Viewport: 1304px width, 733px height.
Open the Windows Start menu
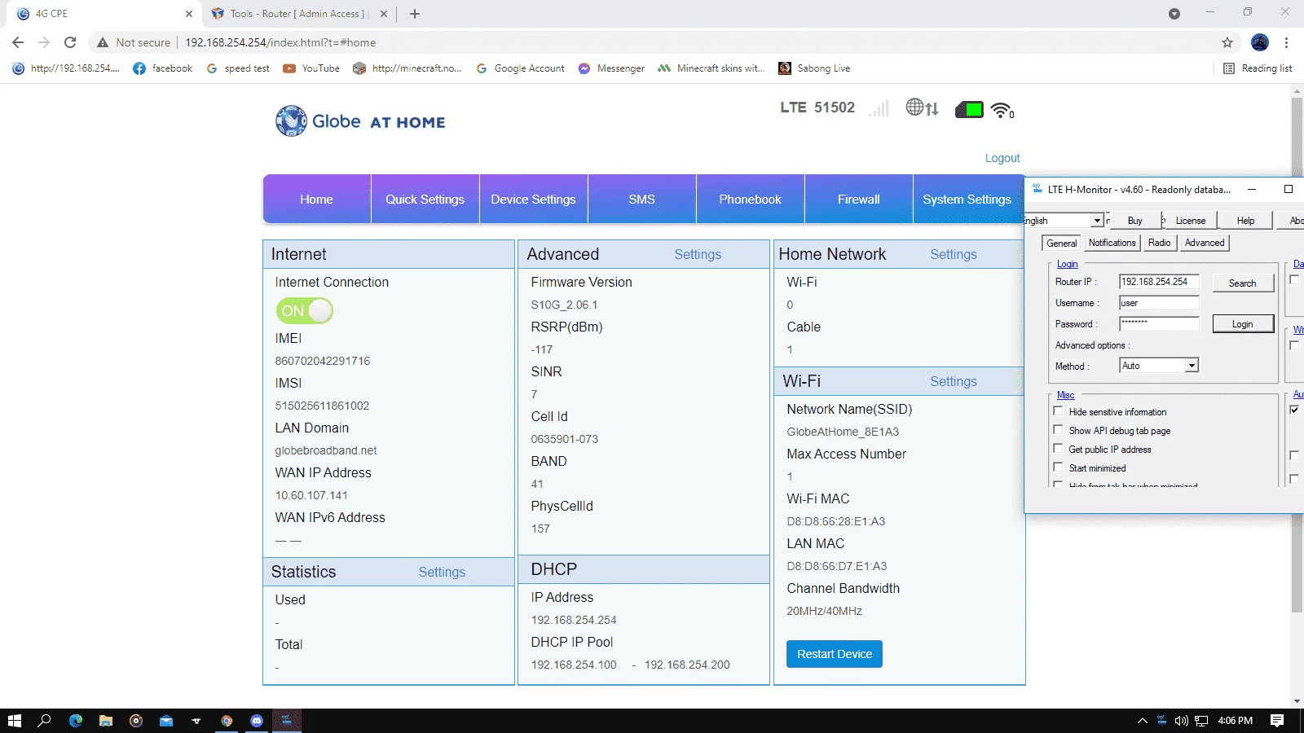(14, 721)
